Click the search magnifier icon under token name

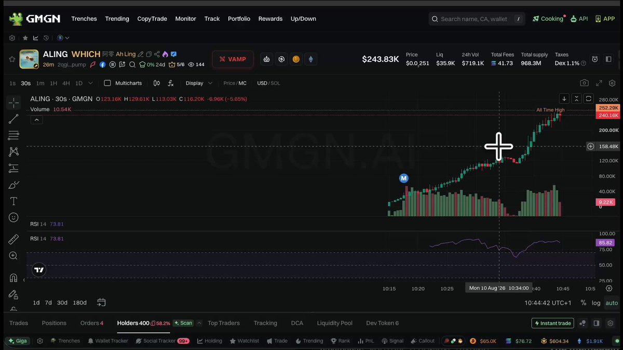click(x=132, y=65)
